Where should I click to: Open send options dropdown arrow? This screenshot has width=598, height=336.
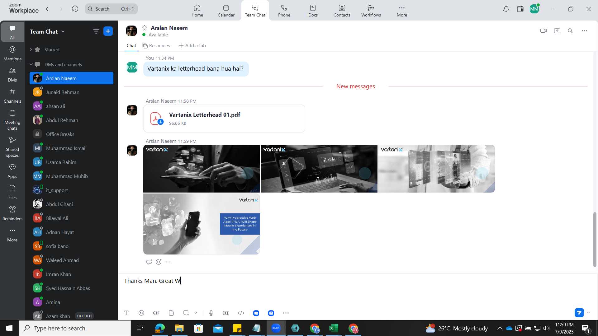tap(589, 313)
